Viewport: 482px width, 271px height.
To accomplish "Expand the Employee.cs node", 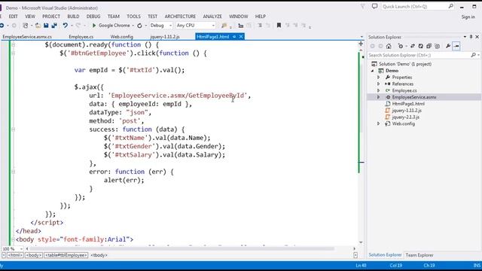I will [379, 90].
